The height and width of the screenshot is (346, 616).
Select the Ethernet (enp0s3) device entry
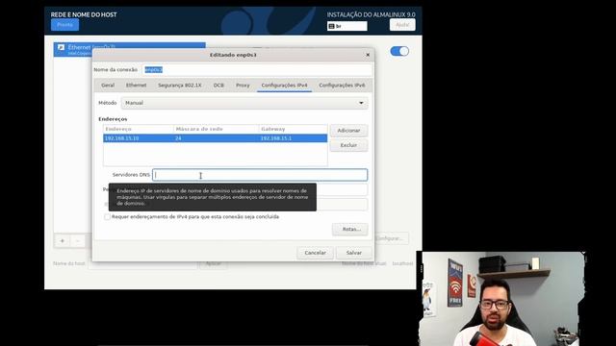pos(130,49)
